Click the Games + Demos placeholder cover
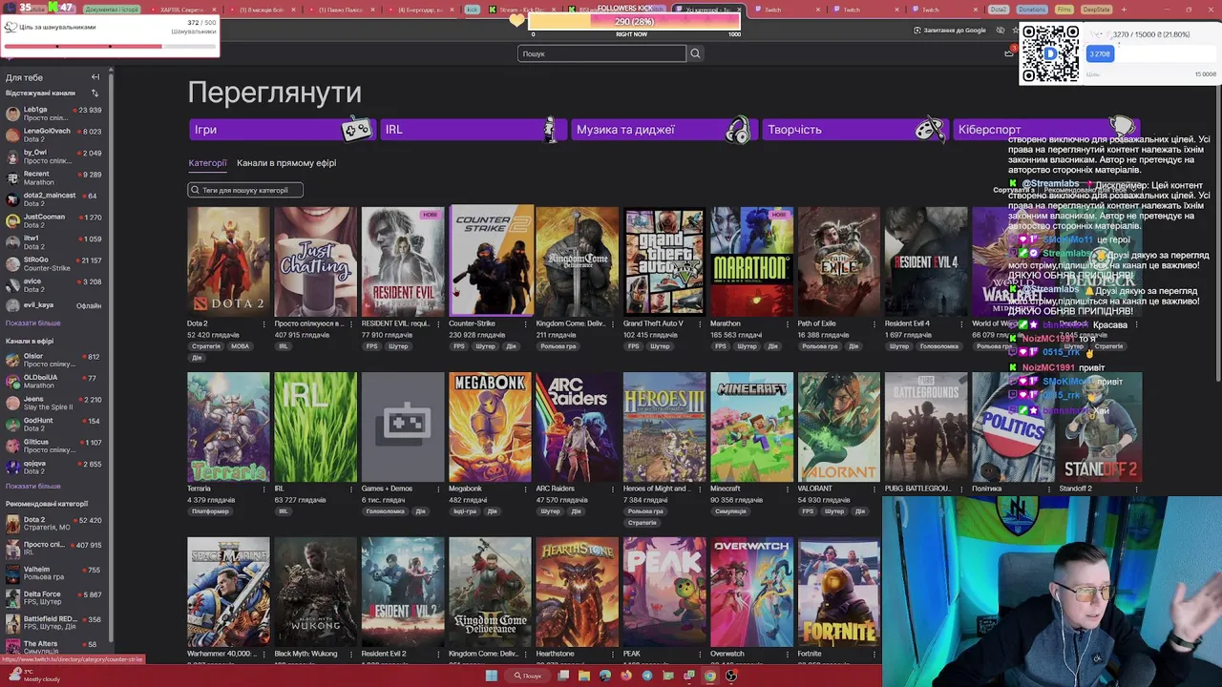This screenshot has height=687, width=1222. click(403, 427)
